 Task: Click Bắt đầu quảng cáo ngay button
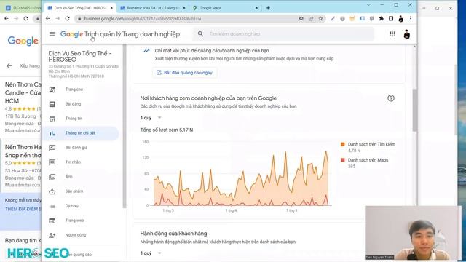coord(184,73)
